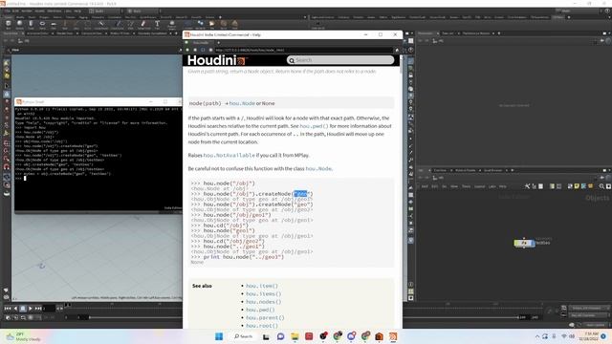Screen dimensions: 612x344
Task: Click the timeline range slider bar
Action: click(304, 317)
